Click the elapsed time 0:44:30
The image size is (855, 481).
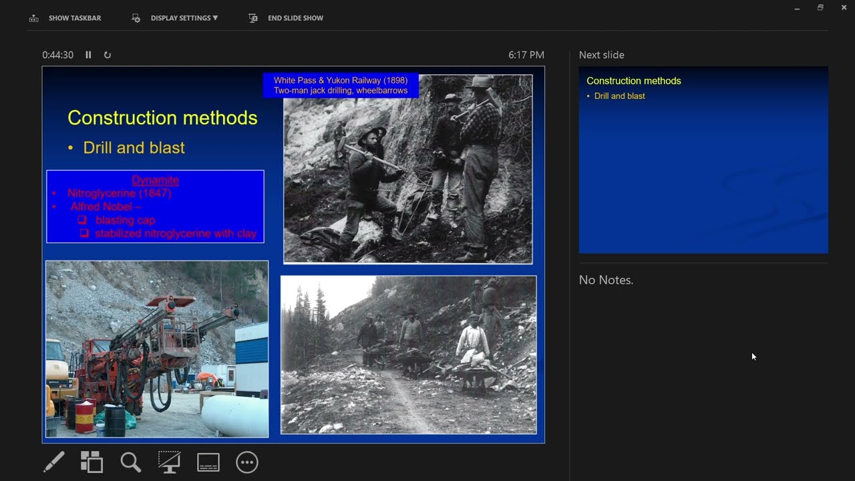pyautogui.click(x=57, y=55)
